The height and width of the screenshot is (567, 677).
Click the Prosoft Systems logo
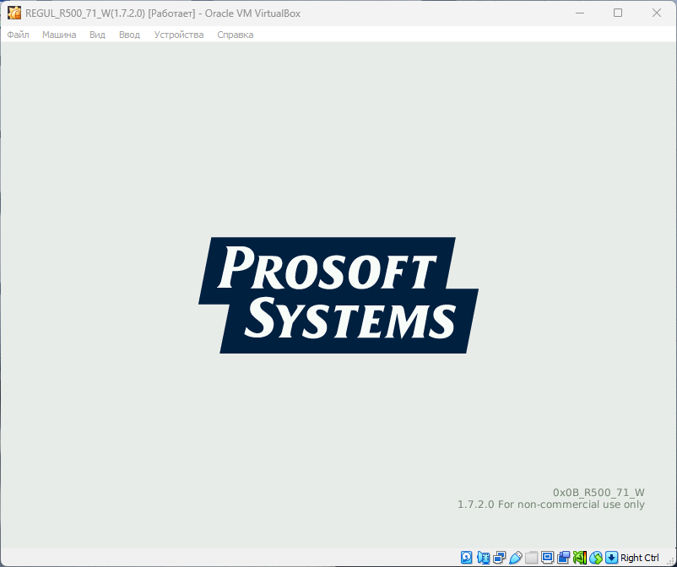pyautogui.click(x=338, y=294)
